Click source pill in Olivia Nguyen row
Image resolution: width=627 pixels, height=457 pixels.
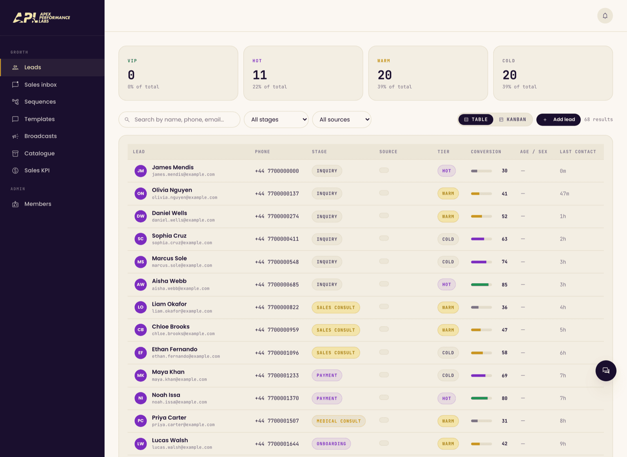coord(384,193)
